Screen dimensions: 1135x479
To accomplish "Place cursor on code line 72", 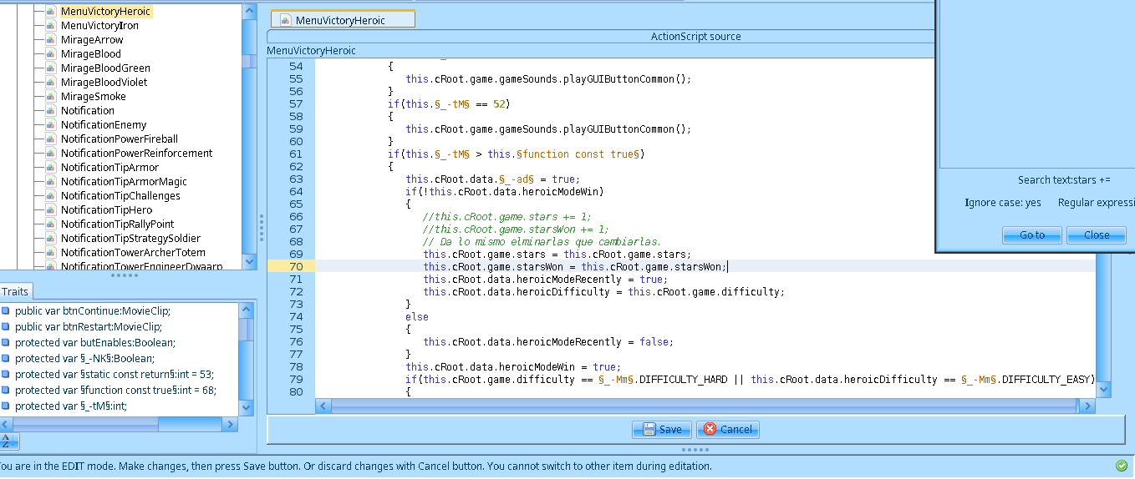I will point(603,292).
